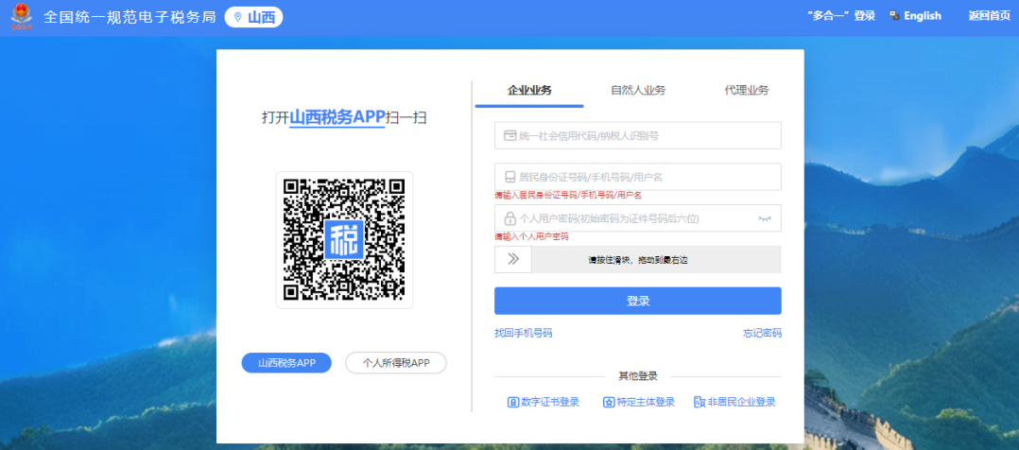The image size is (1019, 450).
Task: Select the 企业业务 tab
Action: click(529, 91)
